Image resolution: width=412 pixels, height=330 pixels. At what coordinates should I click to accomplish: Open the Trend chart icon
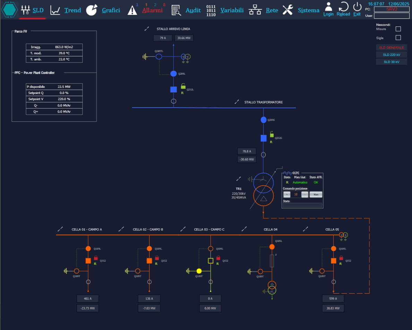(x=55, y=10)
